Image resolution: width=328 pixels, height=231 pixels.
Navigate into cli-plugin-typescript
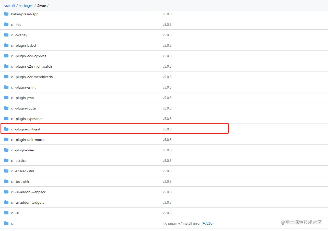point(27,119)
